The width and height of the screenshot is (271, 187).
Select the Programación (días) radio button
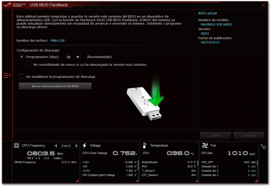[x=22, y=57]
